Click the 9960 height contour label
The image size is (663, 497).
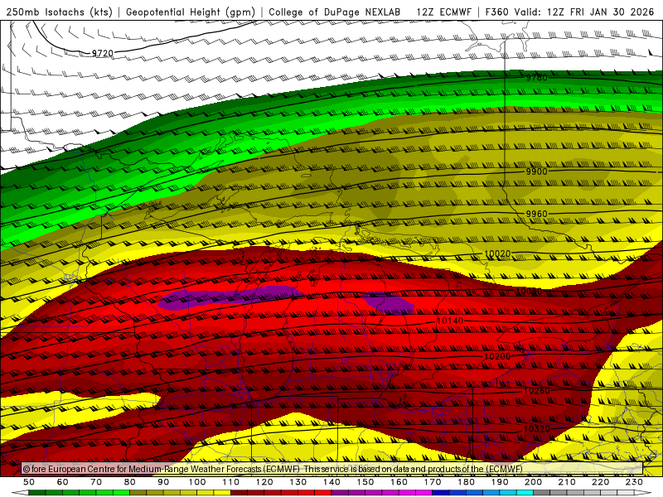tap(536, 214)
